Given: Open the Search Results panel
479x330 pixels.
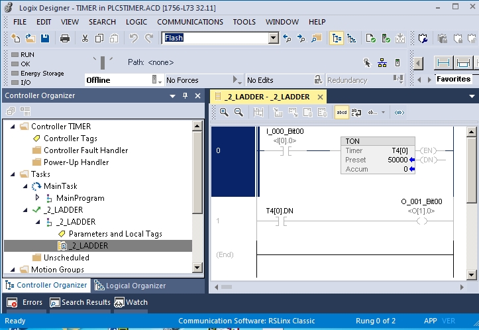Looking at the screenshot, I should [x=80, y=303].
